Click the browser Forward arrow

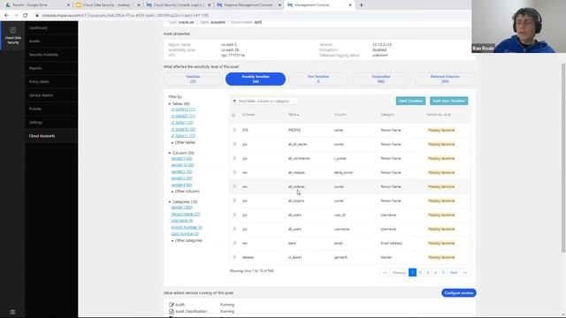[x=16, y=15]
